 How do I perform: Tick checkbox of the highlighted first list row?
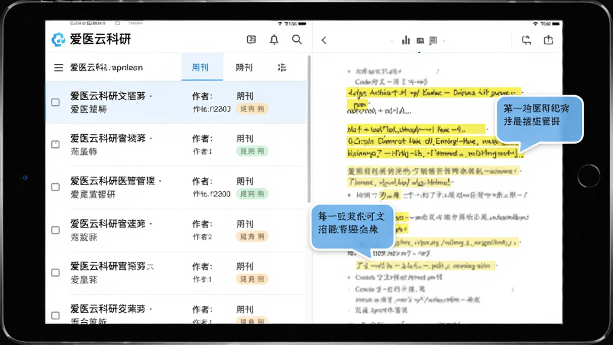56,102
